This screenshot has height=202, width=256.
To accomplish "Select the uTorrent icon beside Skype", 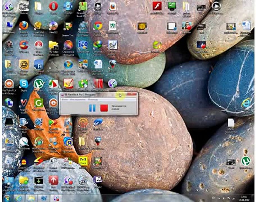I will (38, 84).
